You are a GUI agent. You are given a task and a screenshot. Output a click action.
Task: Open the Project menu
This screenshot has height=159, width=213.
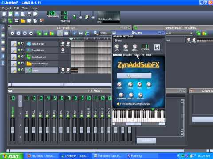point(6,8)
